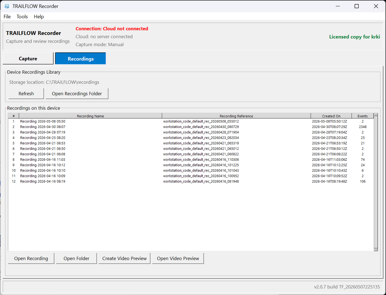Viewport: 386px width, 295px height.
Task: Click Create Video Preview button
Action: tap(124, 258)
